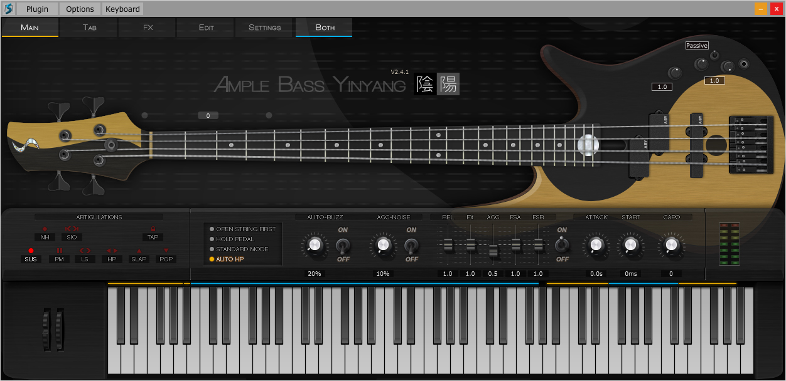786x381 pixels.
Task: Enable the NH natural harmonic articulation
Action: point(44,237)
